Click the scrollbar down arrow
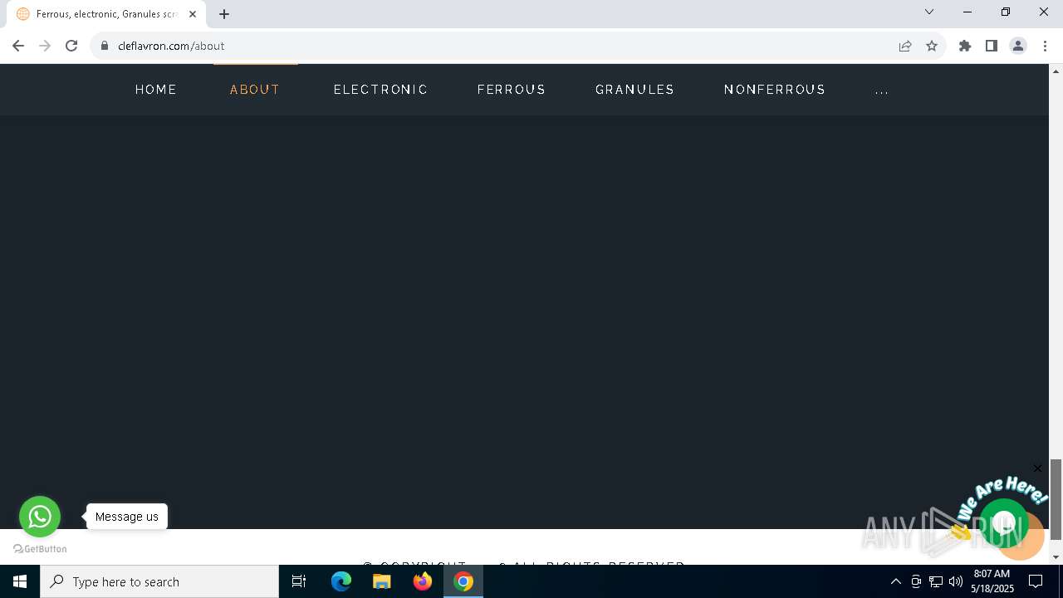Screen dimensions: 1063x598 pyautogui.click(x=1056, y=557)
